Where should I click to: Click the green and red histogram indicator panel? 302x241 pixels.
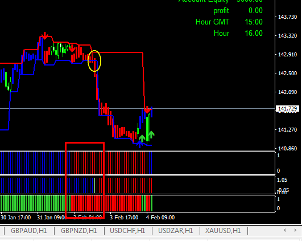[x=138, y=203]
